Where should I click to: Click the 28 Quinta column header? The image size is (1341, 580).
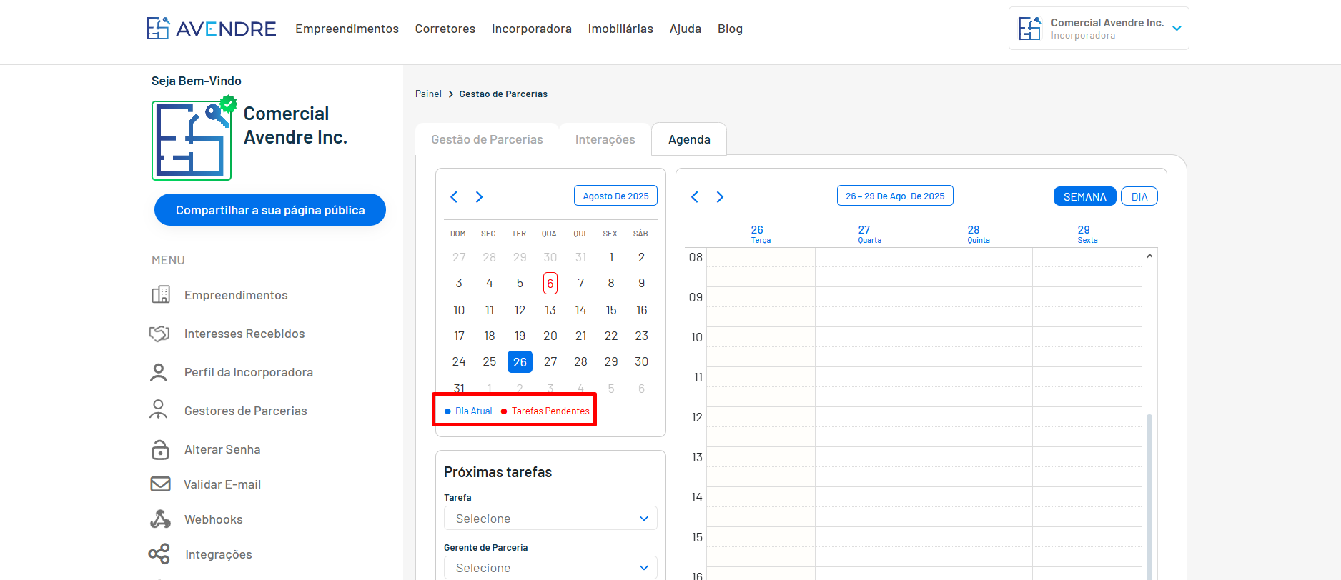pyautogui.click(x=978, y=234)
